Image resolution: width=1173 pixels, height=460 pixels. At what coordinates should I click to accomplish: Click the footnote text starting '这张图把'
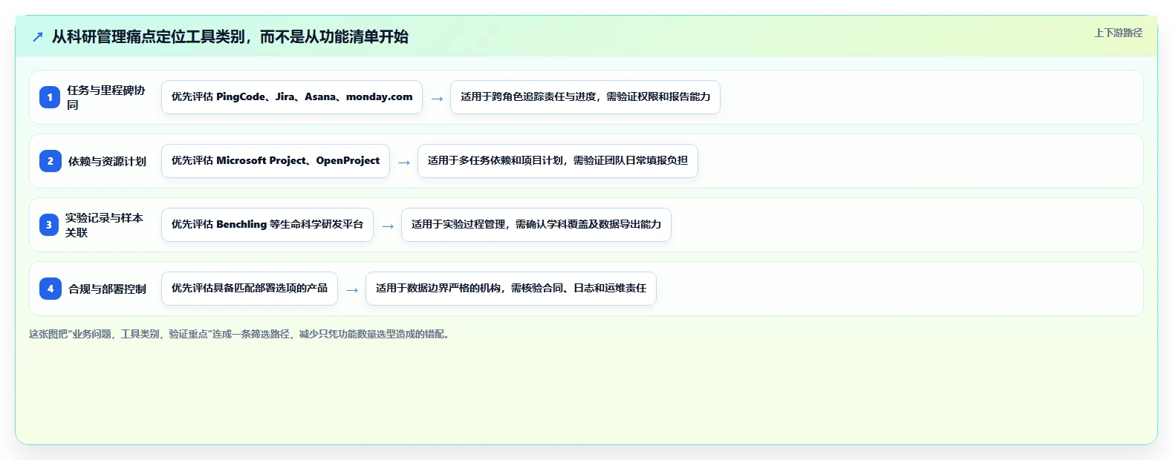pyautogui.click(x=241, y=334)
